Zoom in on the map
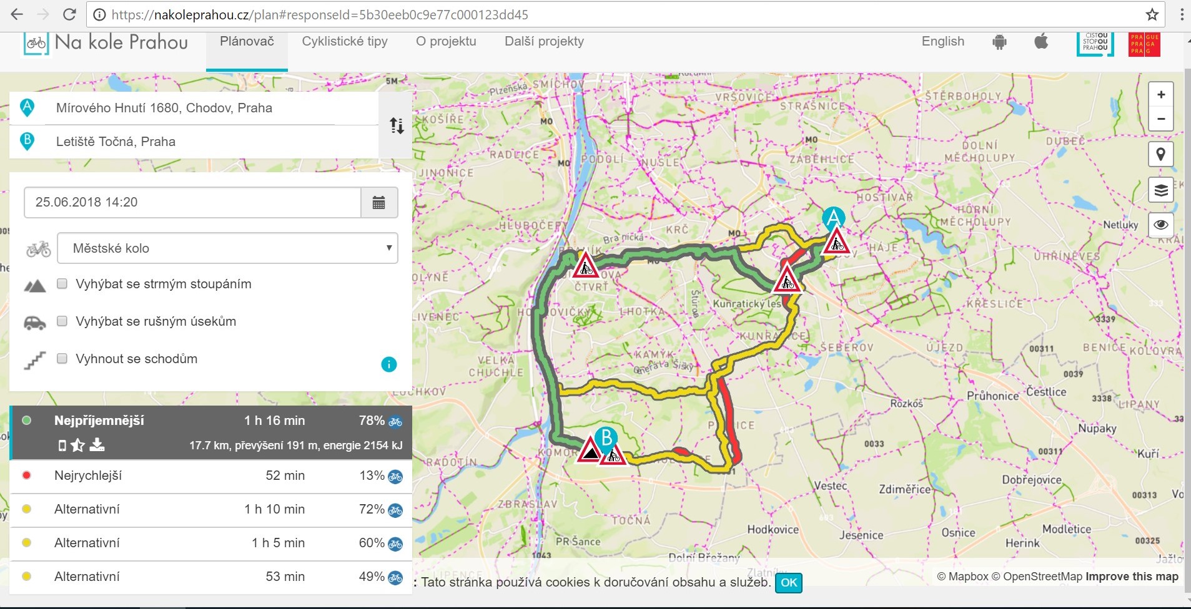Image resolution: width=1191 pixels, height=609 pixels. click(1160, 95)
